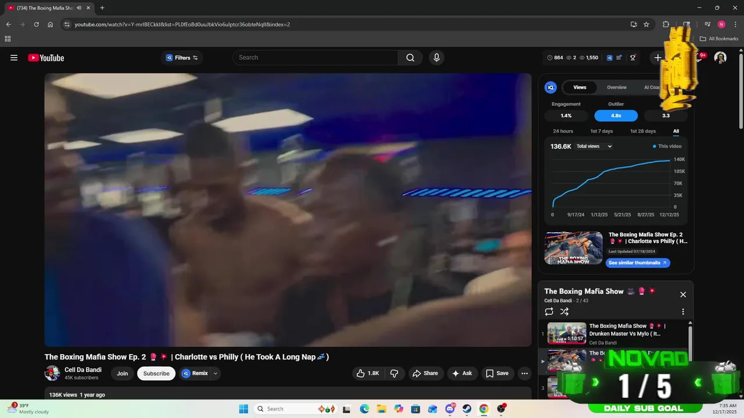The image size is (744, 418).
Task: Click the Create plus button
Action: tap(657, 57)
